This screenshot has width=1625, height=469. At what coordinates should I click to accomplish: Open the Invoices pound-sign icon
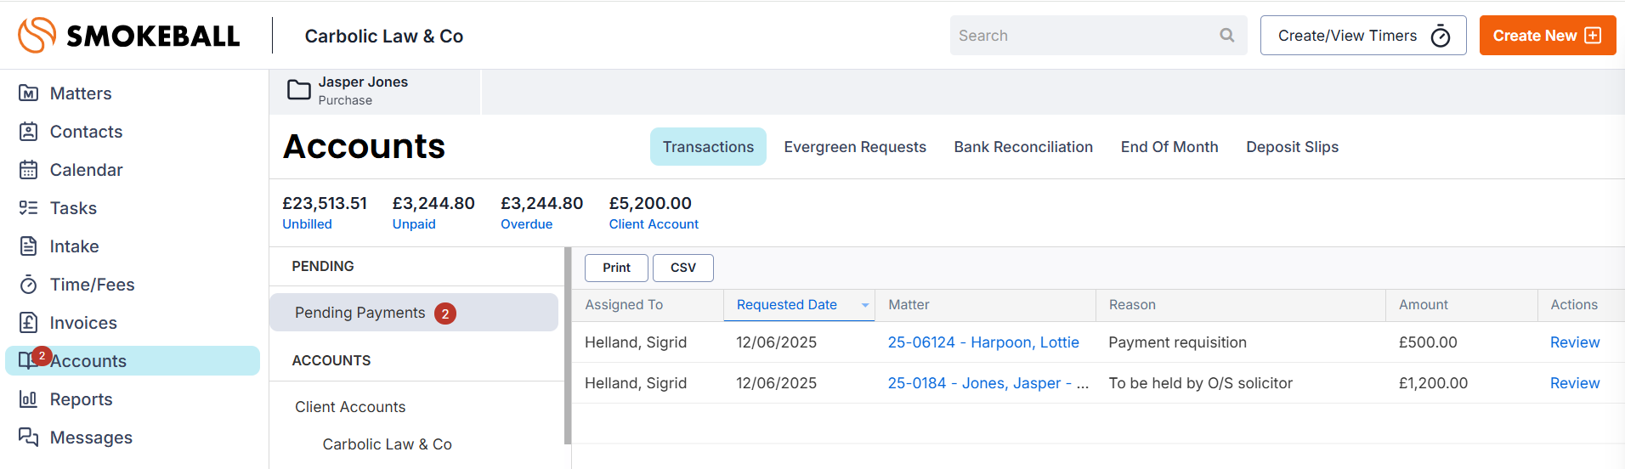coord(28,323)
